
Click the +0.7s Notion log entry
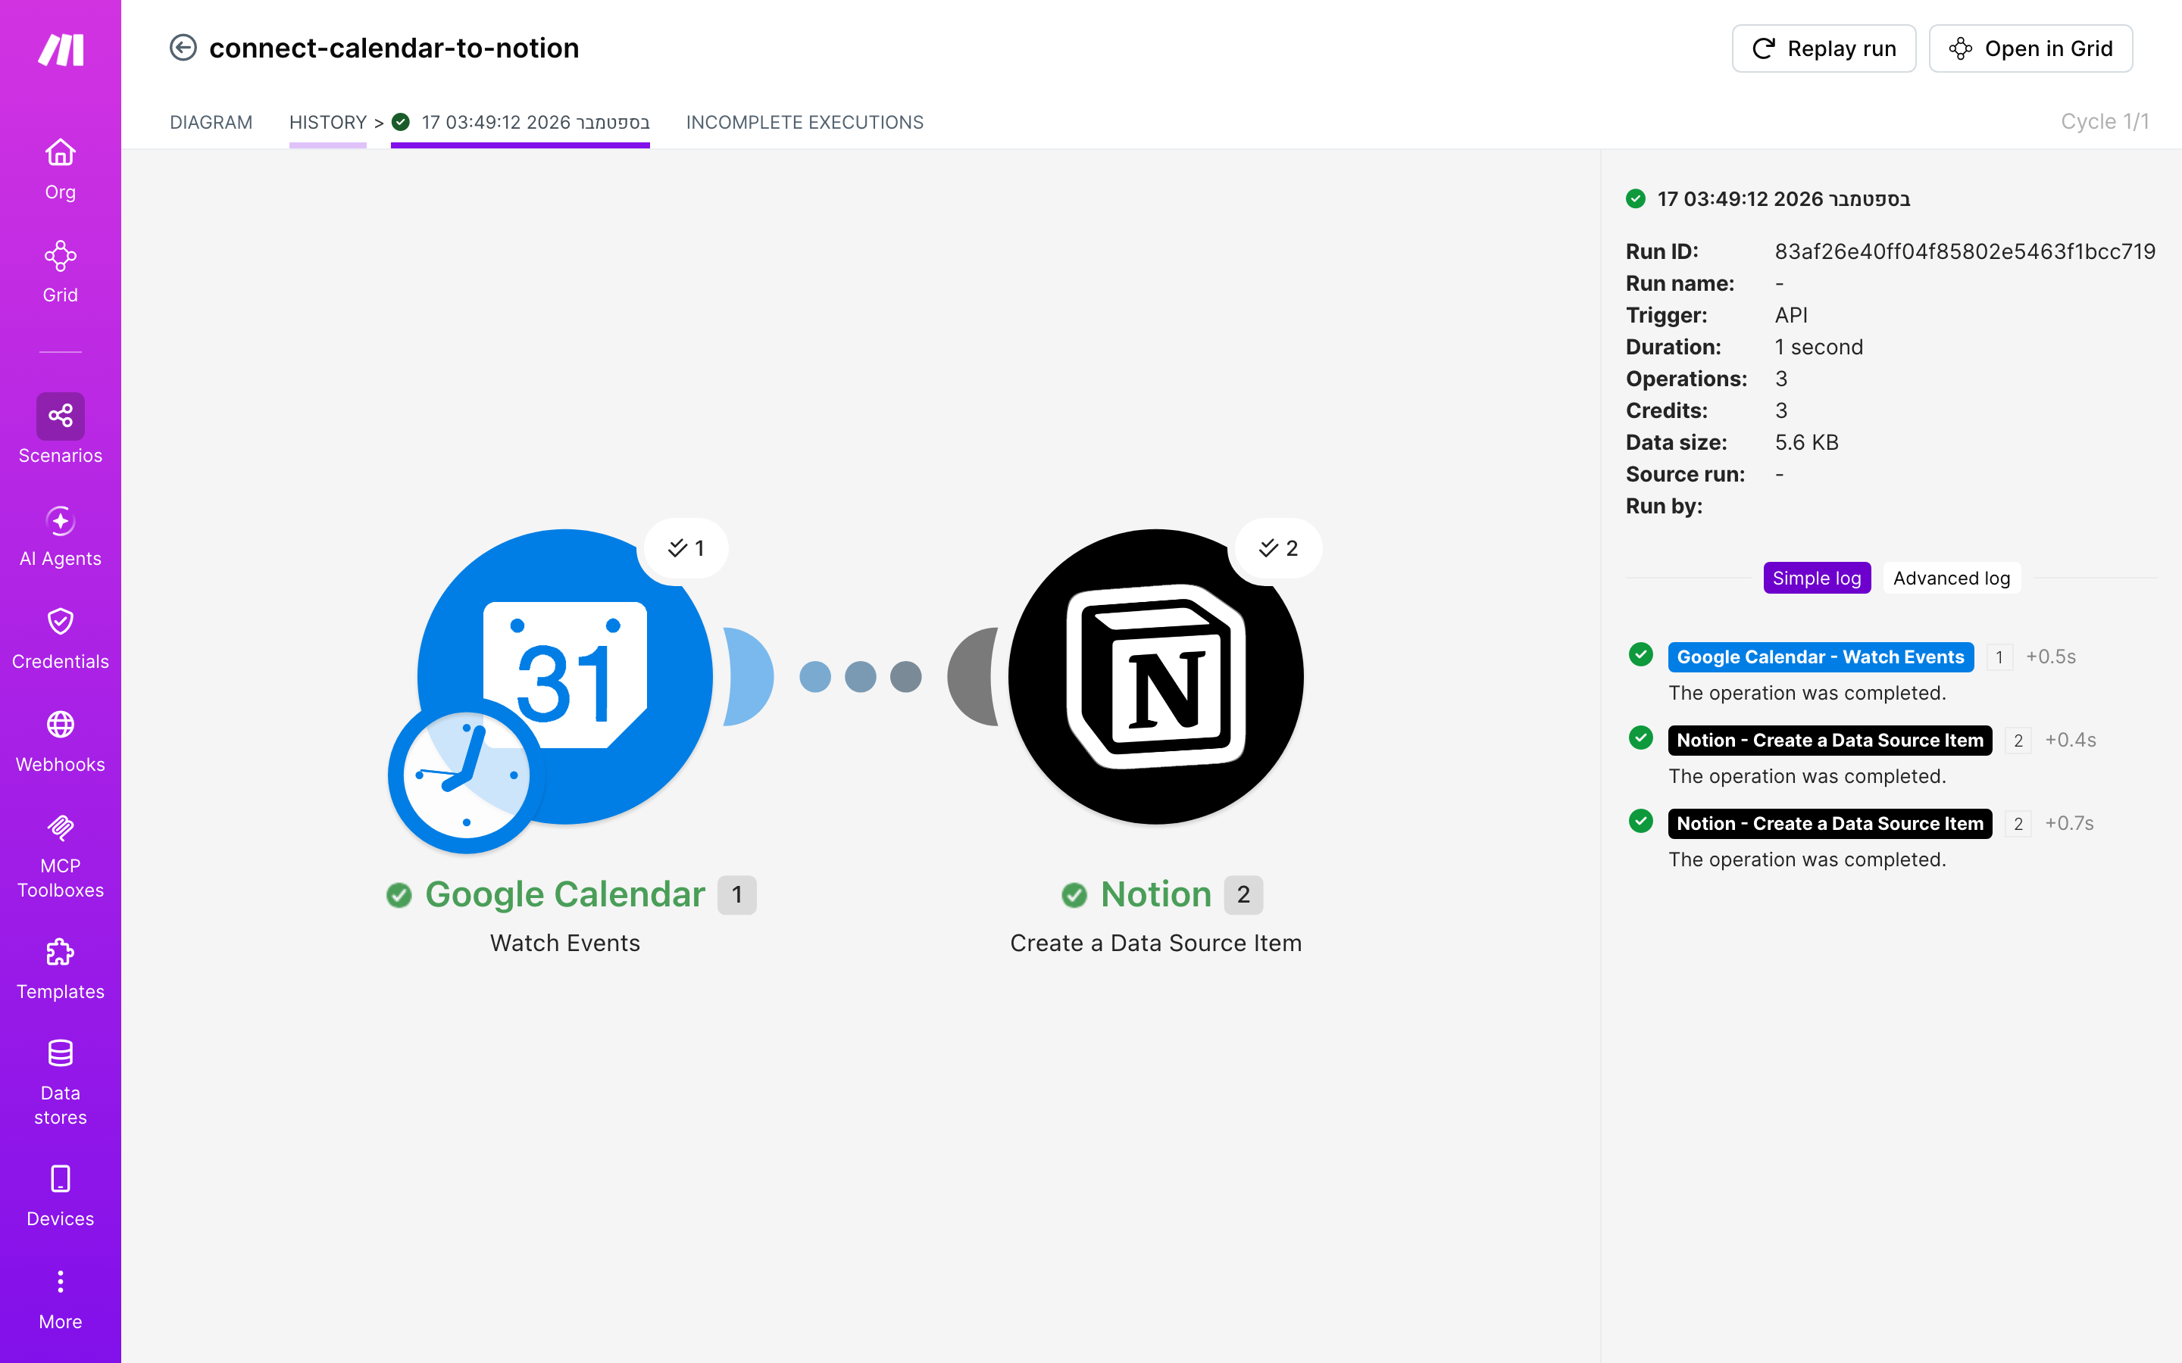[x=1830, y=823]
